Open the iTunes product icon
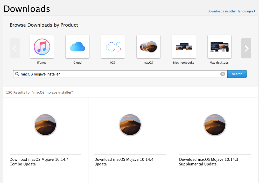This screenshot has width=259, height=183. [x=42, y=47]
